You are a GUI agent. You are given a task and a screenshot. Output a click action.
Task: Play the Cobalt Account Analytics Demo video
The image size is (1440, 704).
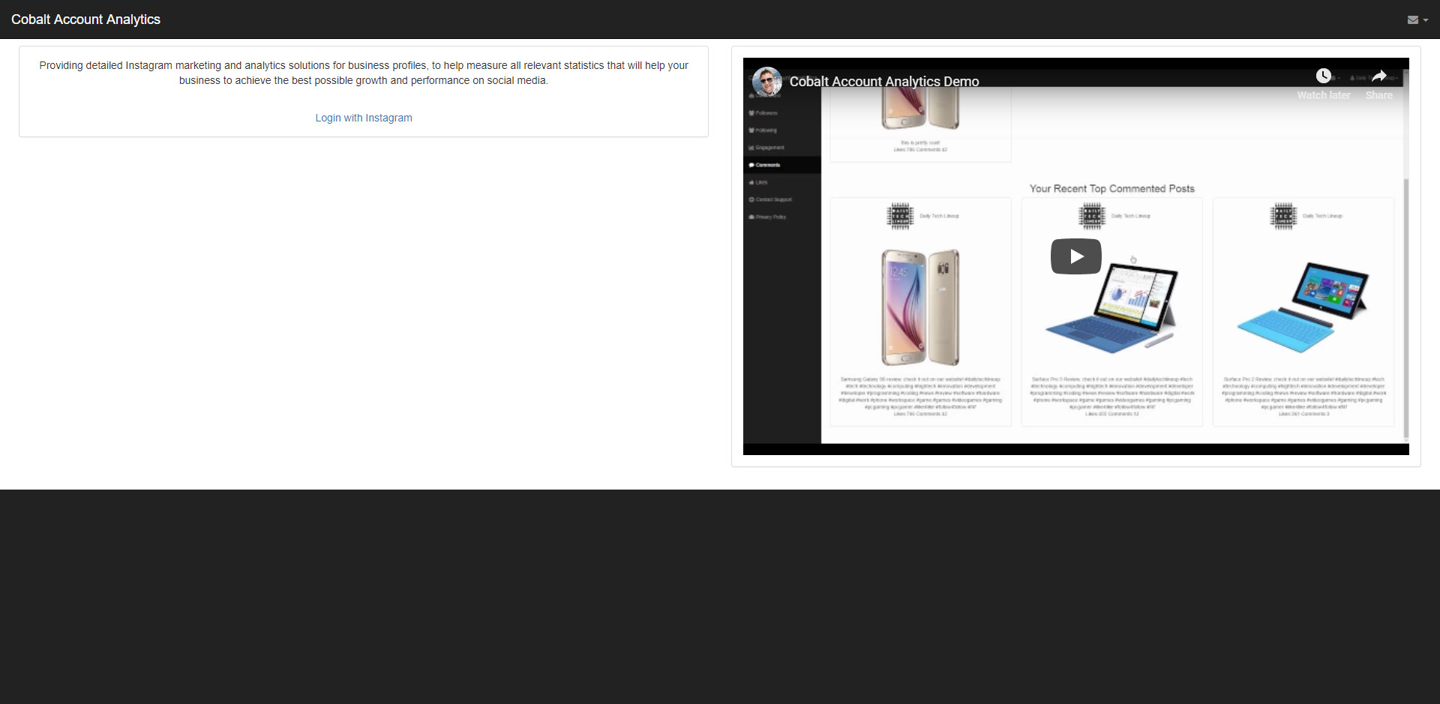pyautogui.click(x=1075, y=256)
